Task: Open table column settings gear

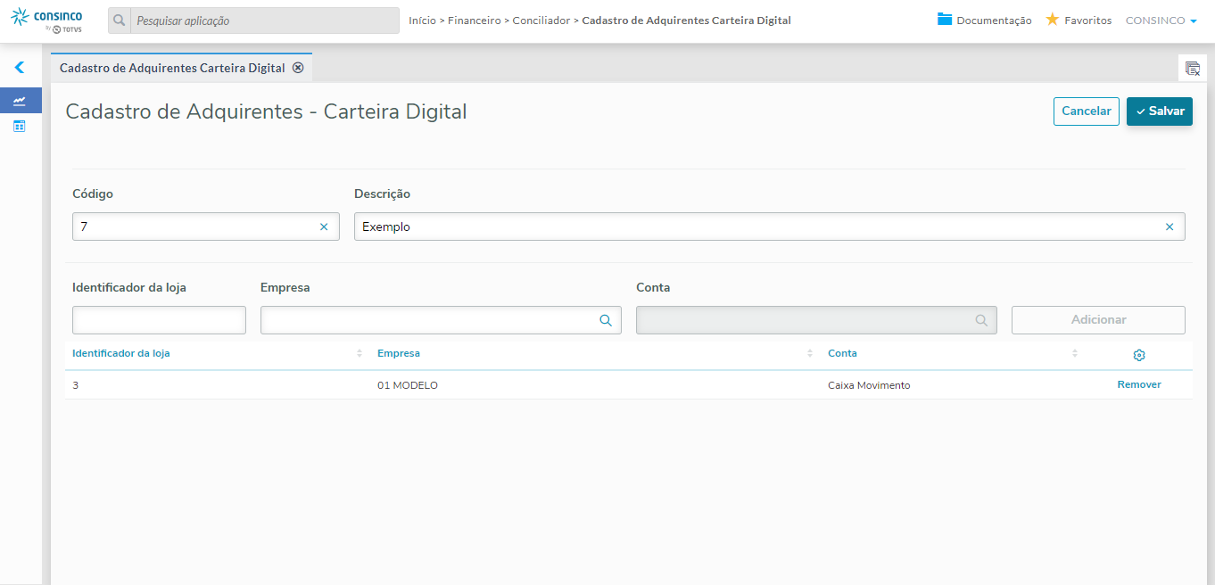Action: click(1139, 355)
